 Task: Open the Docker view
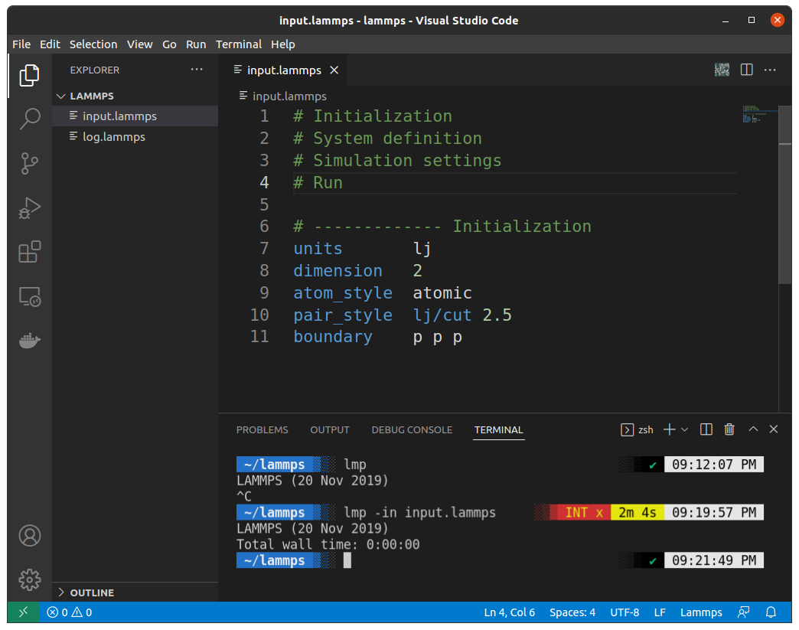coord(29,341)
